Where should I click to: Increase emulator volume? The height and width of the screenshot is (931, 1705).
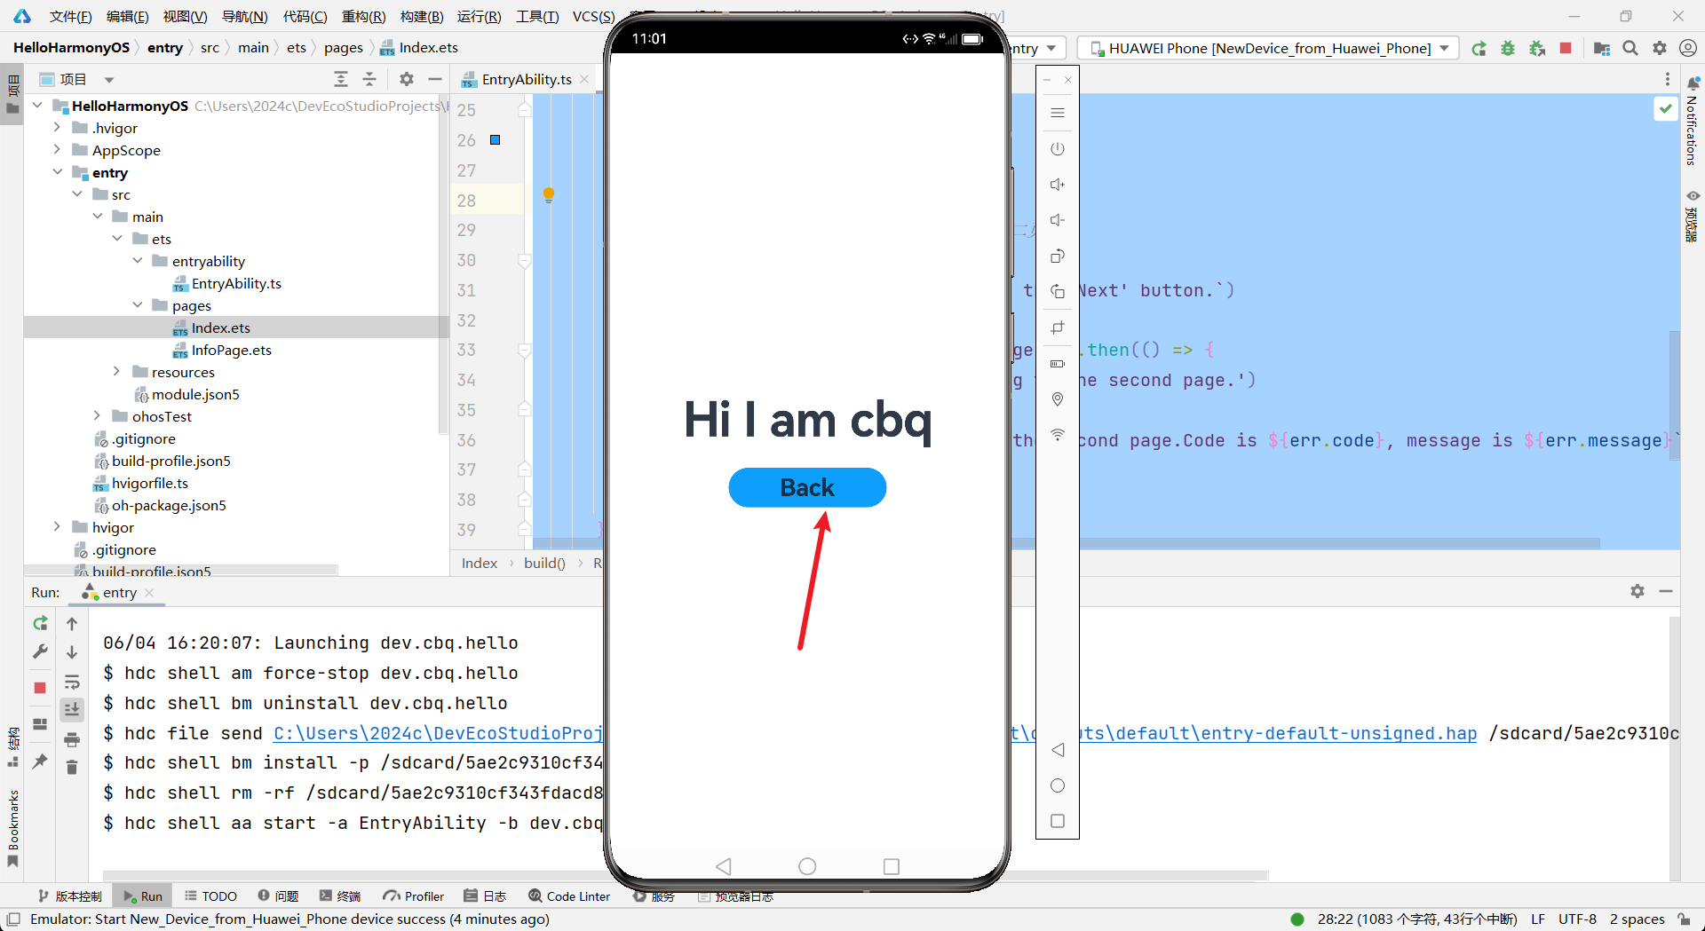pos(1058,185)
